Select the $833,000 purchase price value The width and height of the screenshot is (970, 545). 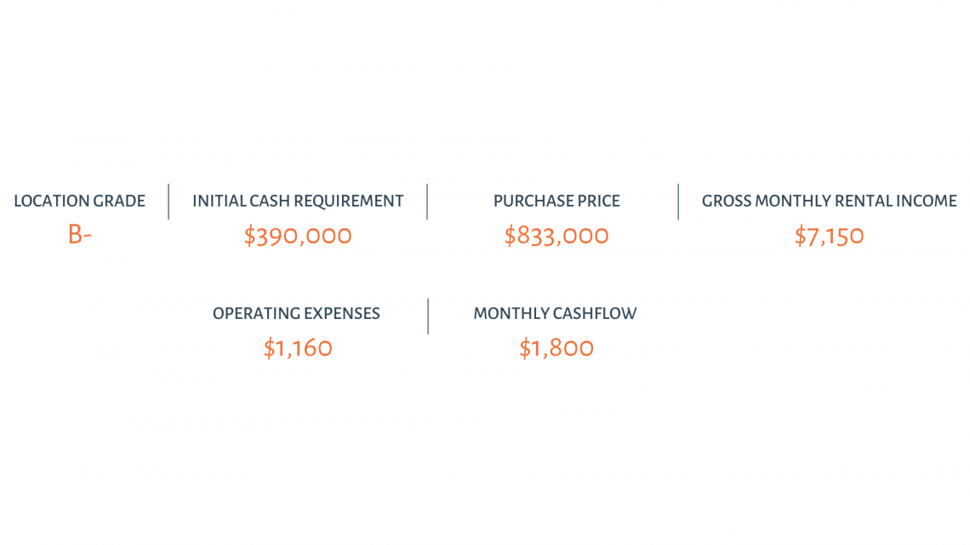[x=556, y=236]
